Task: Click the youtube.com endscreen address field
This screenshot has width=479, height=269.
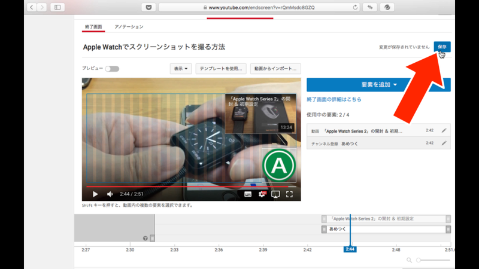Action: click(x=259, y=7)
